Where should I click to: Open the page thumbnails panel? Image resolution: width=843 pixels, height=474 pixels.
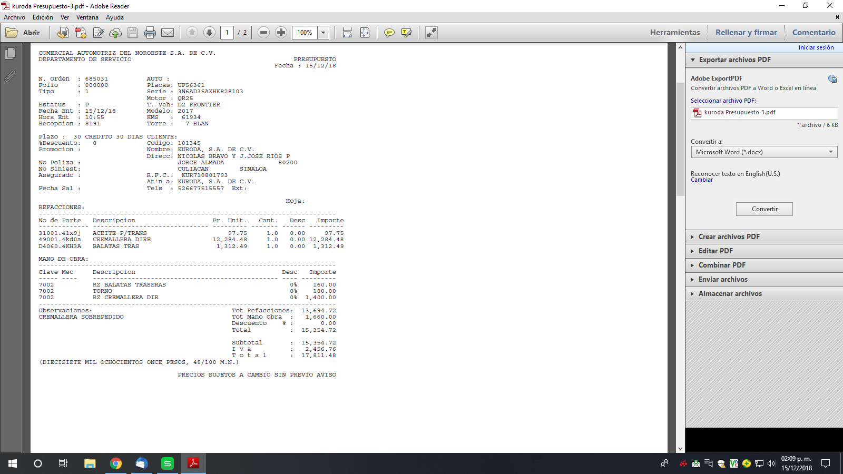click(10, 54)
